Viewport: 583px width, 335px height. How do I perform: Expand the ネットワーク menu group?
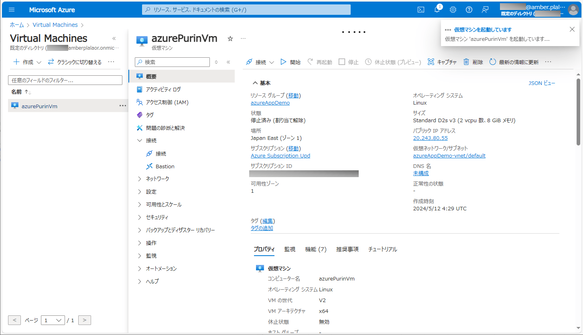140,179
